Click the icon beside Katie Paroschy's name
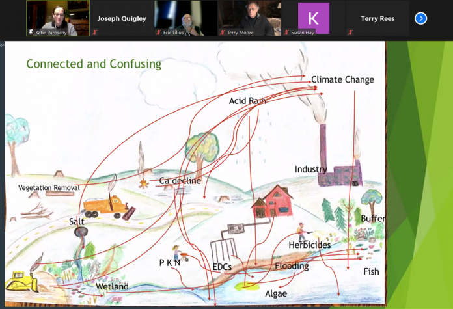The width and height of the screenshot is (453, 309). [31, 32]
